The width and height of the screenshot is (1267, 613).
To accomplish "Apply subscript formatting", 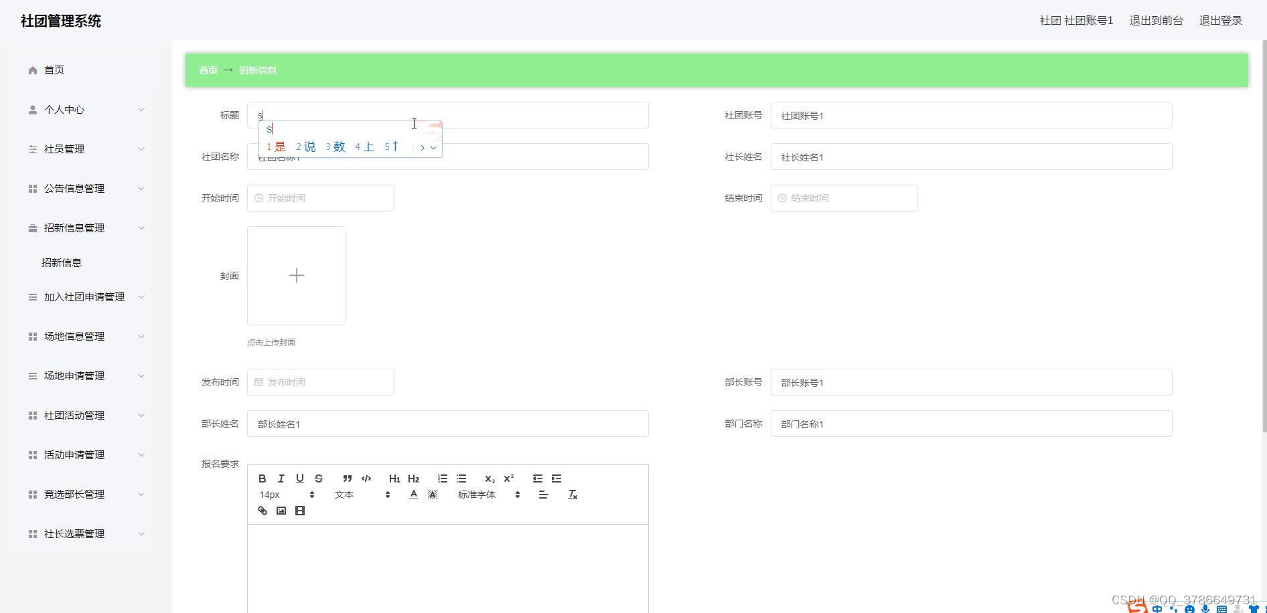I will pyautogui.click(x=490, y=478).
